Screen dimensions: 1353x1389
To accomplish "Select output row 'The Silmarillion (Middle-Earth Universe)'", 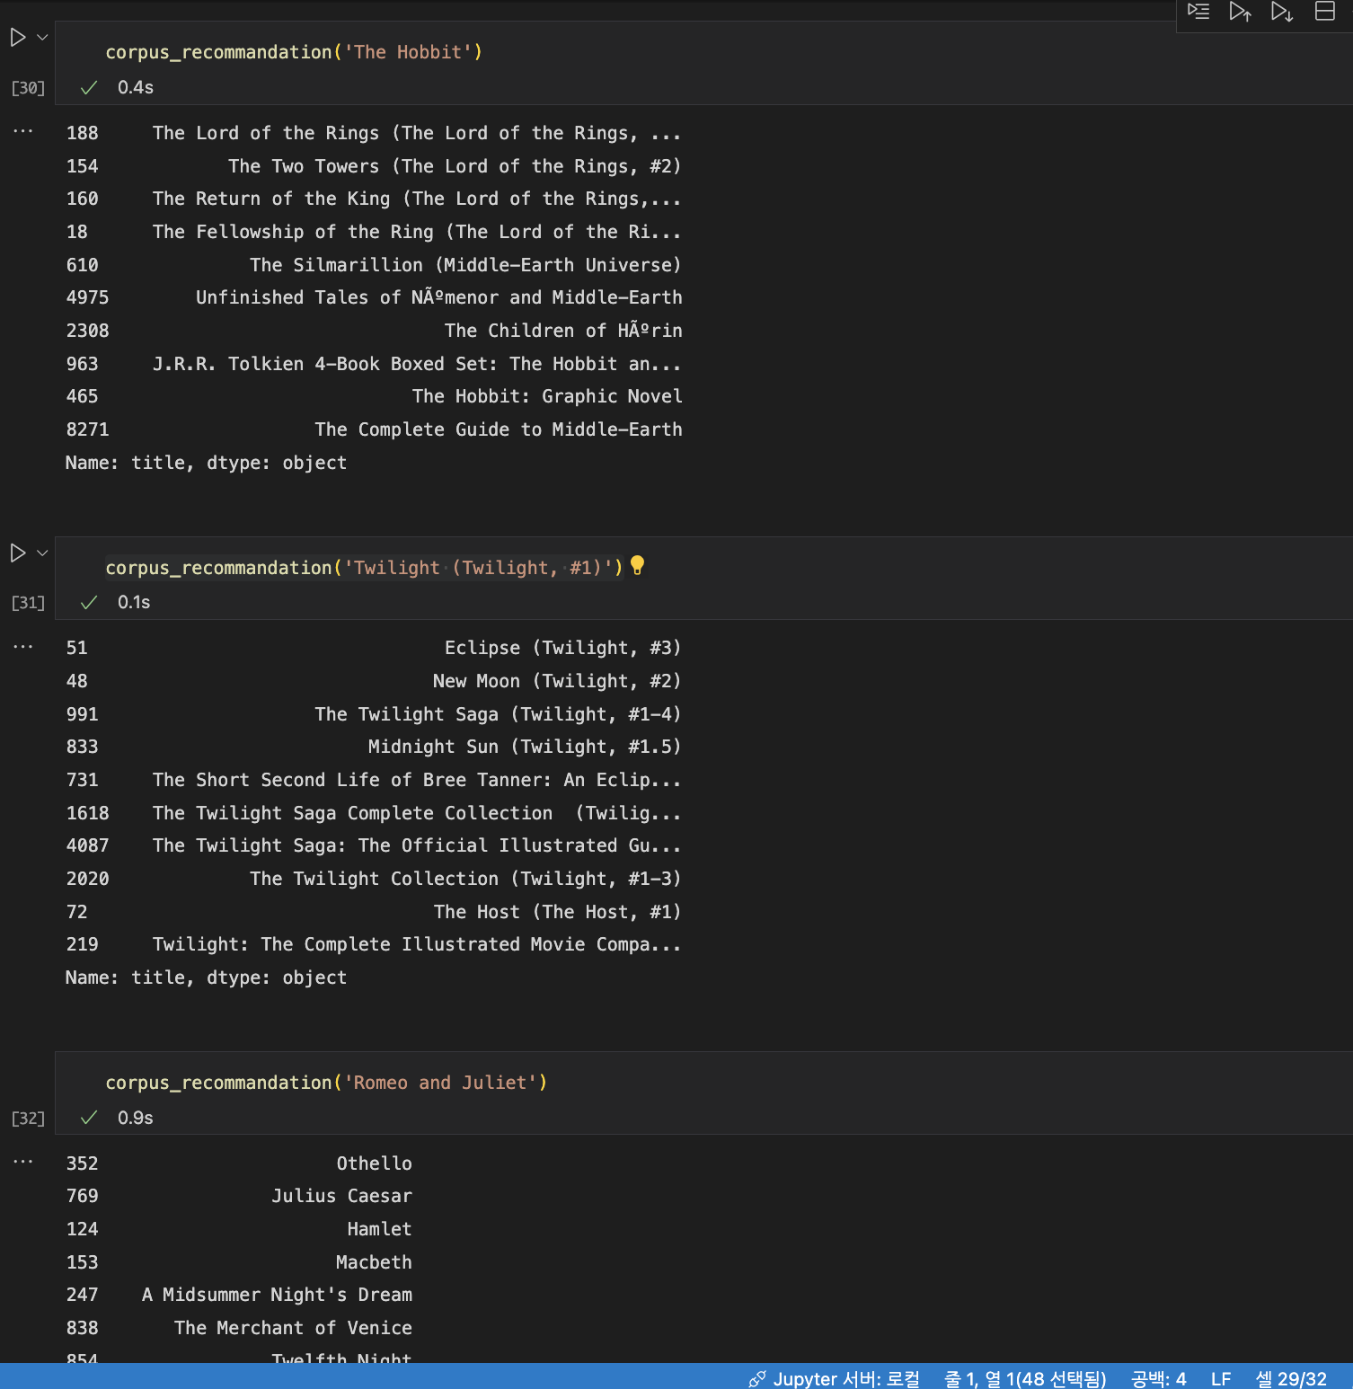I will point(374,265).
